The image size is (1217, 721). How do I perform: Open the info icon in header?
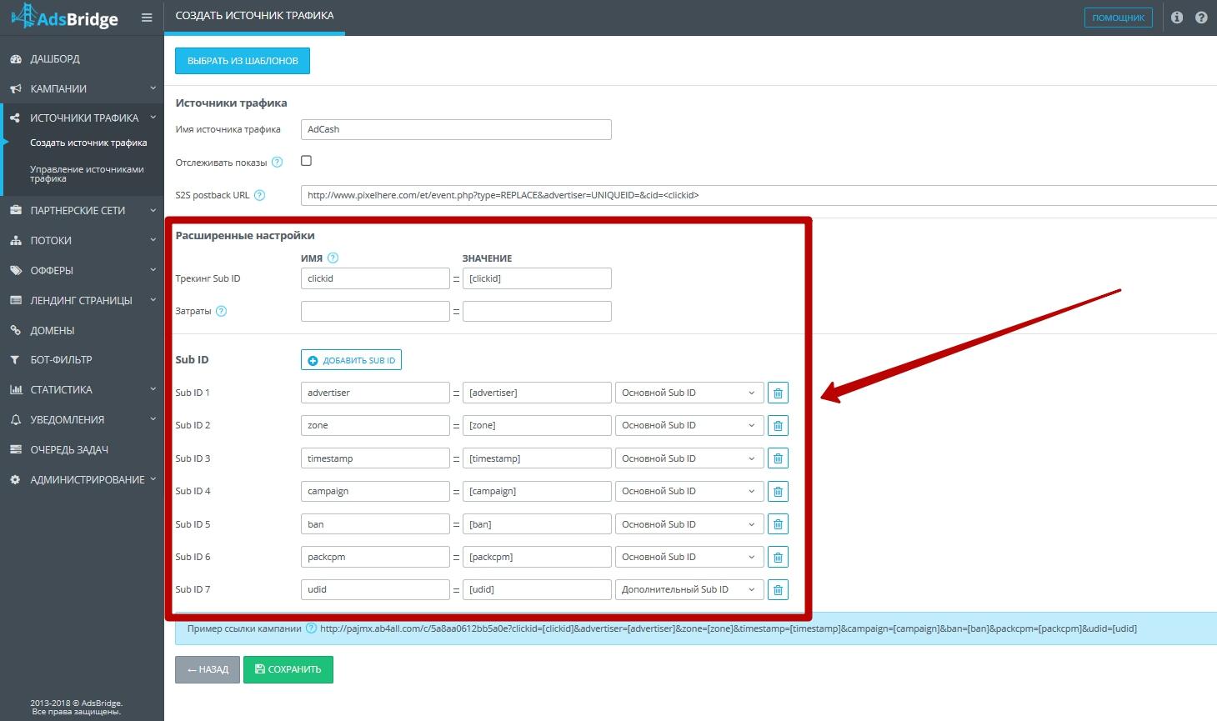click(1177, 18)
